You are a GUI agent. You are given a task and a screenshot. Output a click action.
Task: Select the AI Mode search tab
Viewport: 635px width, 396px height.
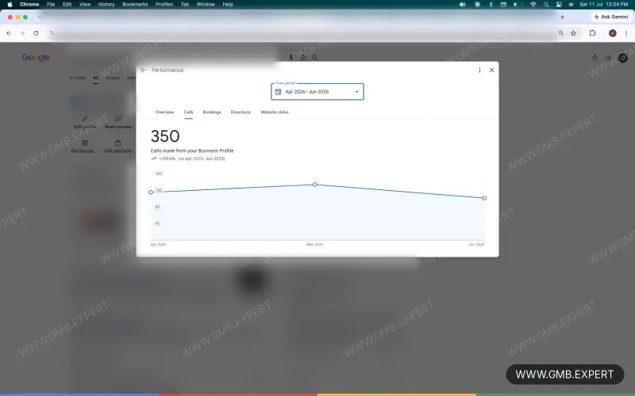click(x=77, y=78)
